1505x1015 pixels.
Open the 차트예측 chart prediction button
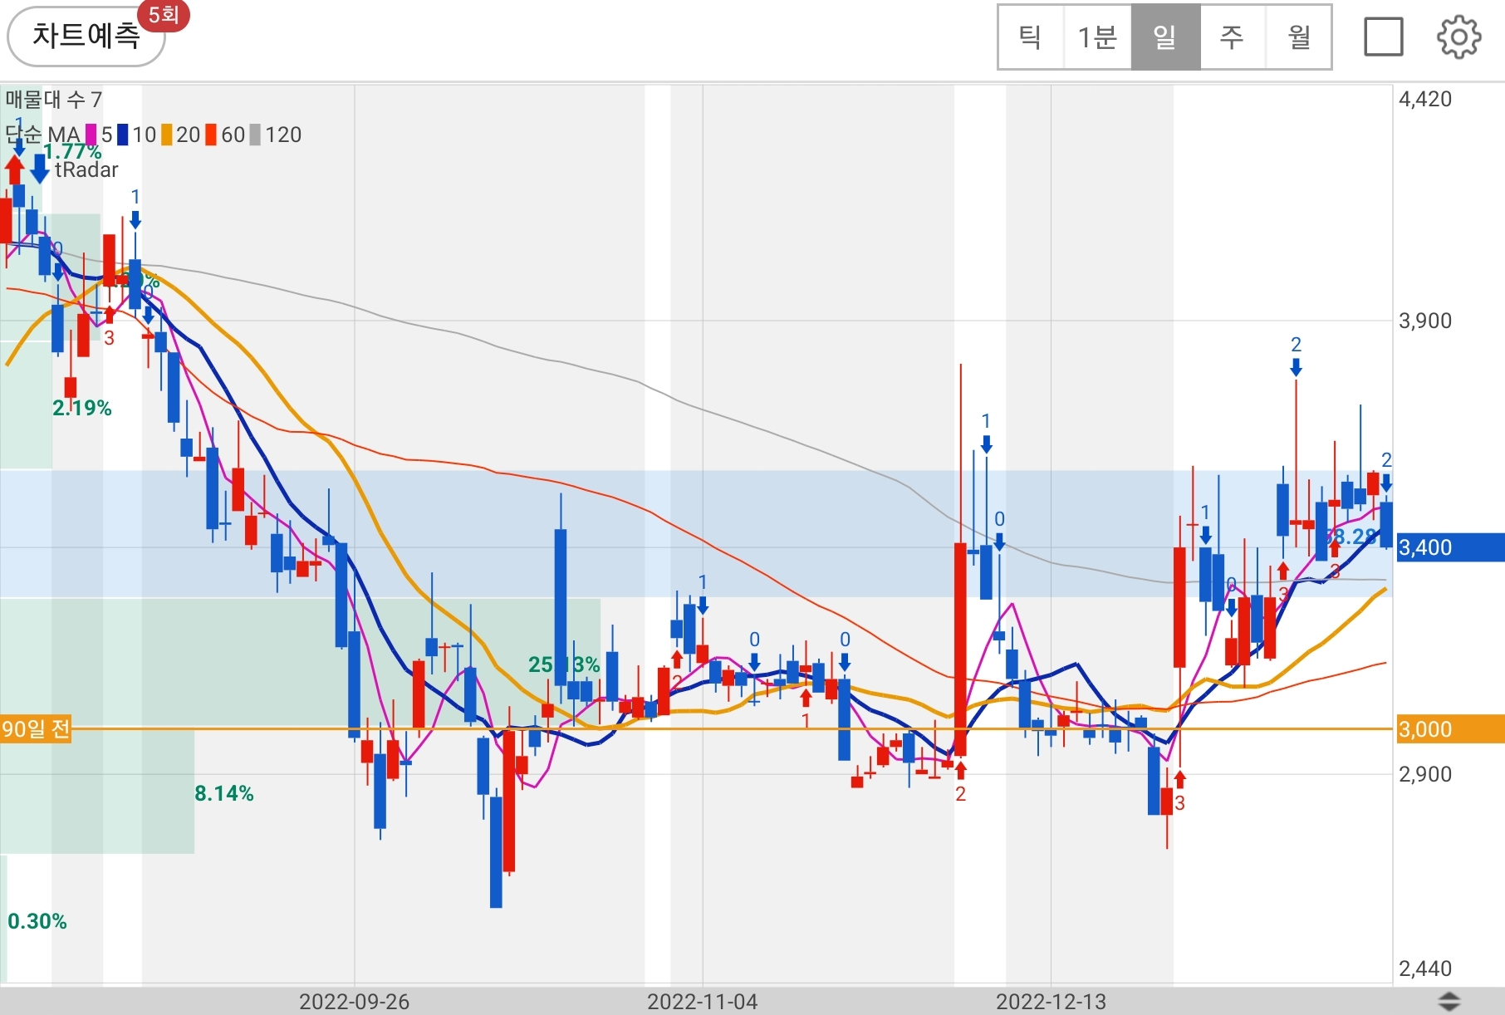[86, 37]
